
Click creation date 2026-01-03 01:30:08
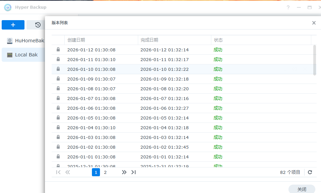(x=91, y=138)
